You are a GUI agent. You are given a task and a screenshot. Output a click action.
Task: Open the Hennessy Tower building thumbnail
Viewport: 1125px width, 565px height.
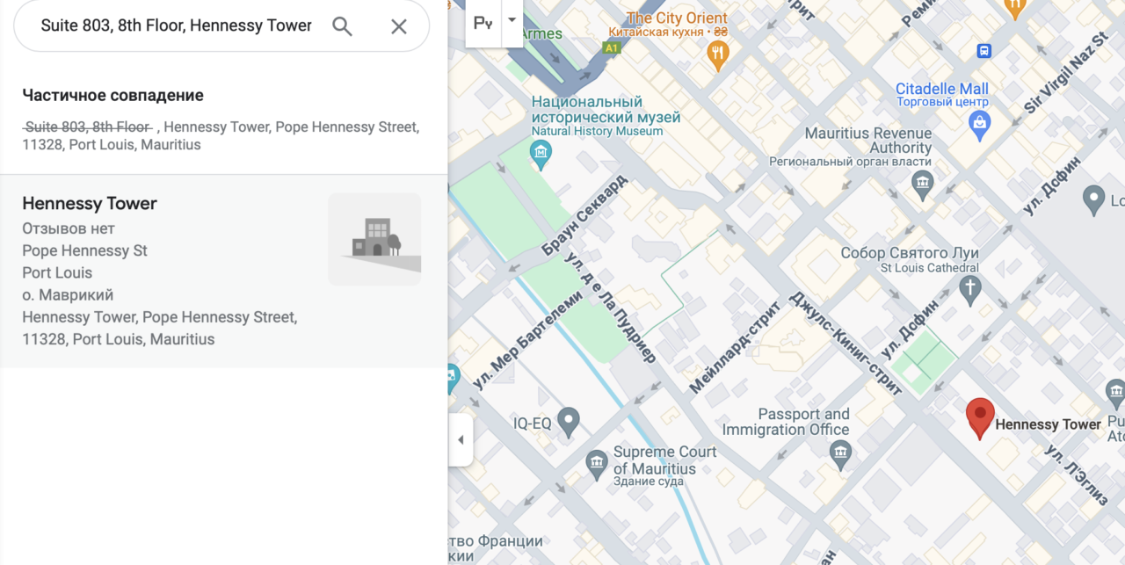(x=374, y=239)
